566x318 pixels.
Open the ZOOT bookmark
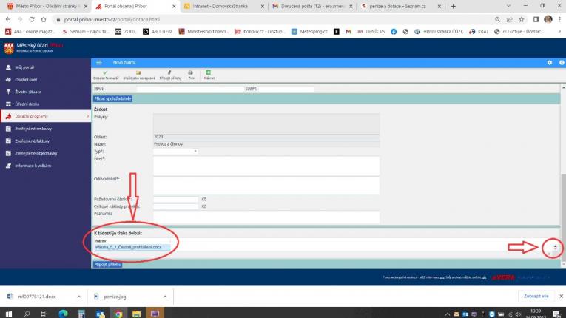125,32
